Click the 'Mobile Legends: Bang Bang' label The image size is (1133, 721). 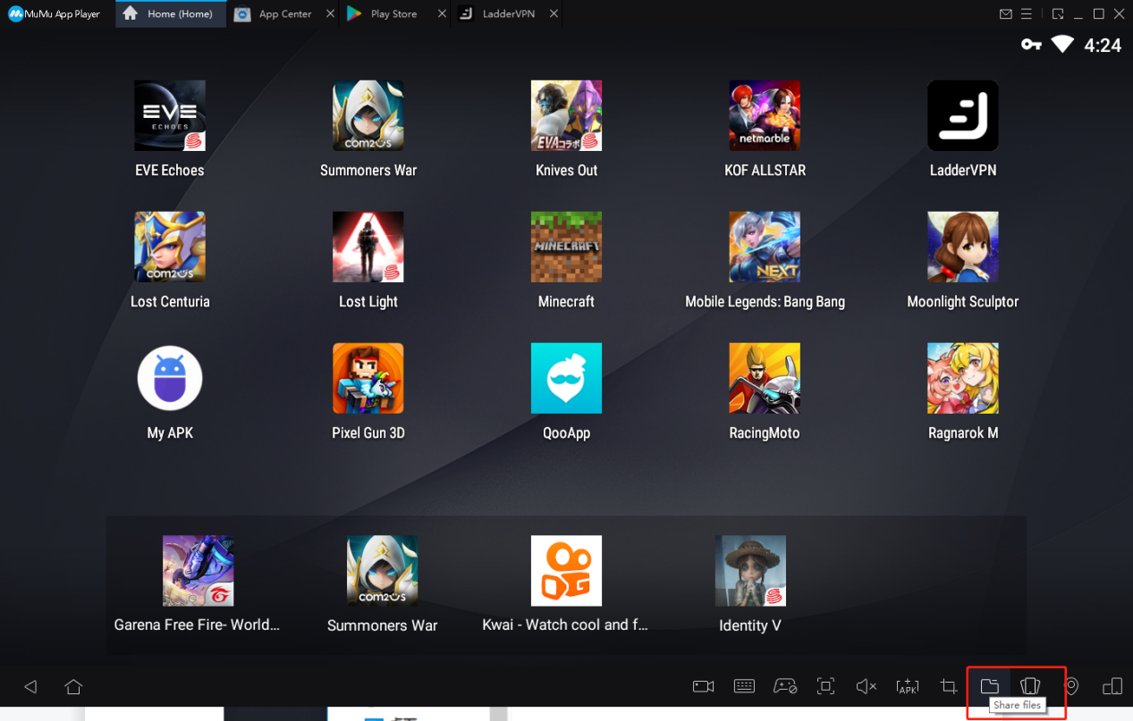pyautogui.click(x=765, y=302)
